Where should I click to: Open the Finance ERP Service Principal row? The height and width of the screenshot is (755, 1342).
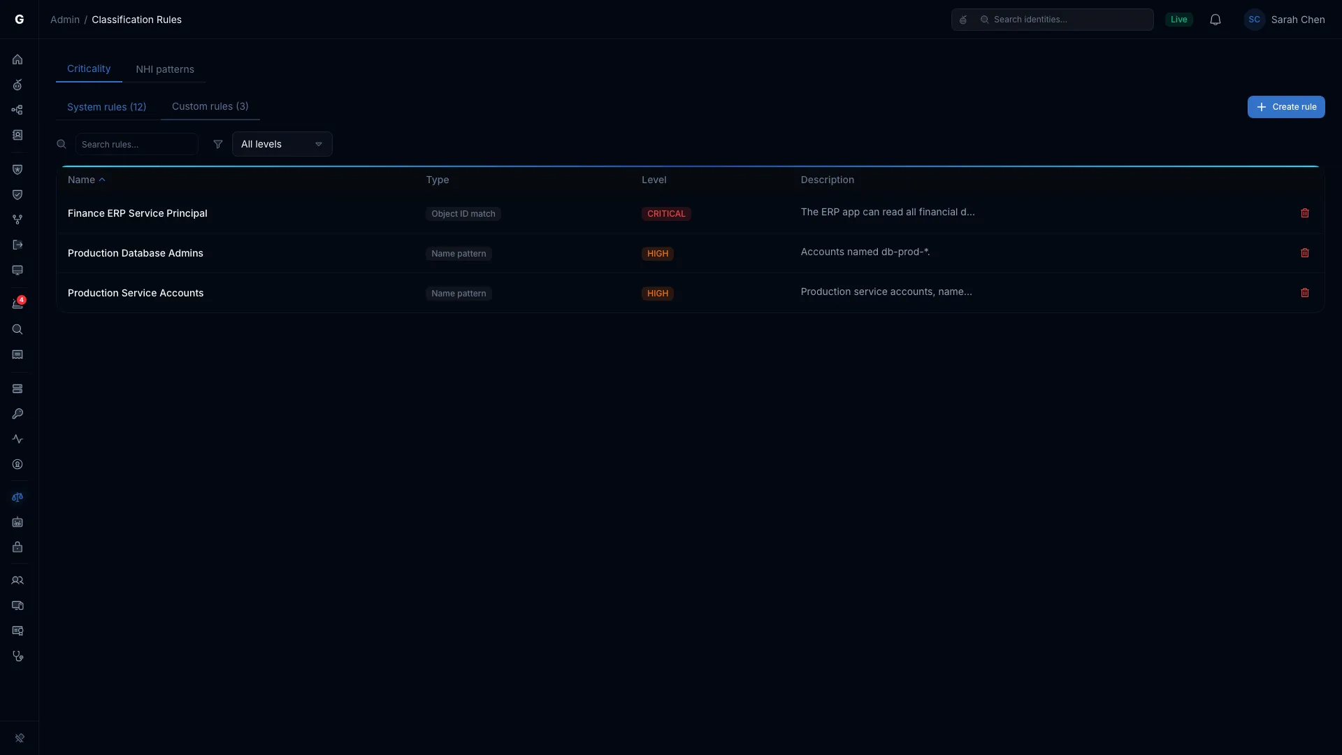pos(691,213)
